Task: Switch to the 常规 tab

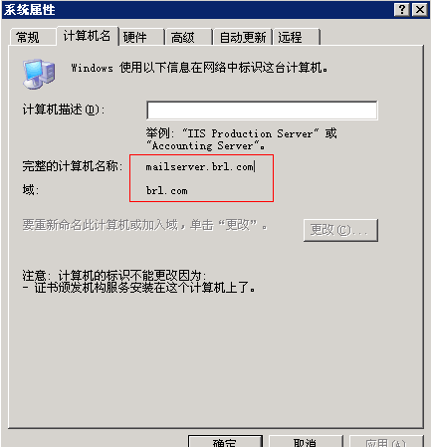Action: (32, 37)
